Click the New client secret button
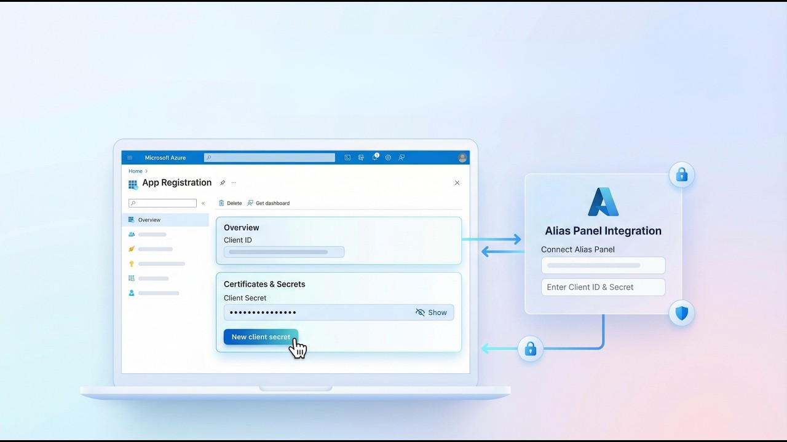 pyautogui.click(x=261, y=337)
